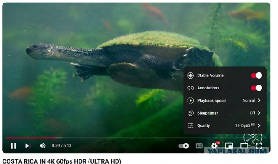Turn on closed captions (CC)
Screen dimensions: 278x164
point(199,146)
